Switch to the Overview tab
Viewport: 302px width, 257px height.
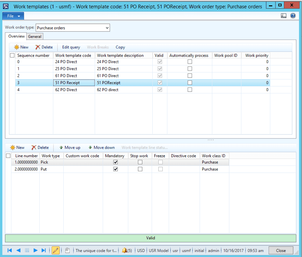16,36
